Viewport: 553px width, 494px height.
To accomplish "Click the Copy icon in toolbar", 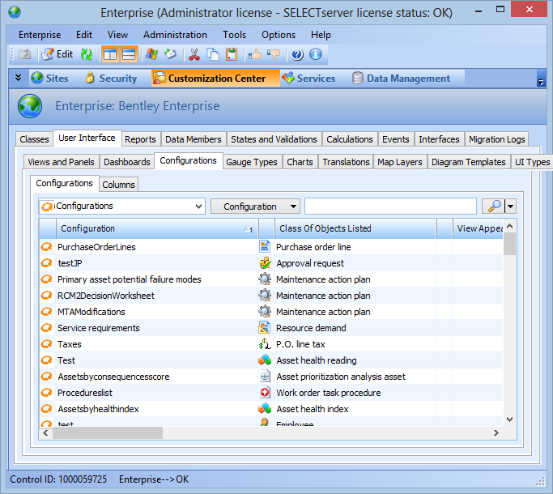I will click(x=213, y=54).
